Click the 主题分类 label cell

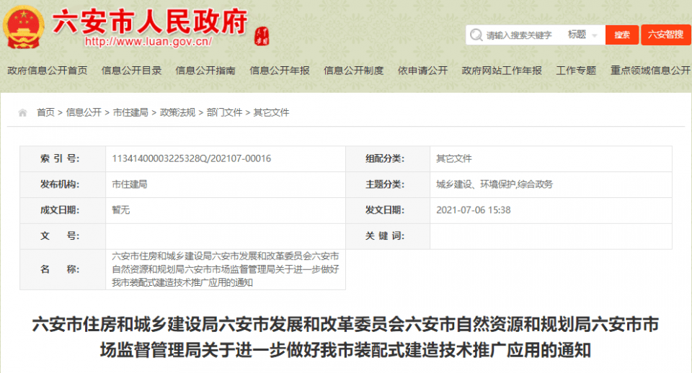388,184
